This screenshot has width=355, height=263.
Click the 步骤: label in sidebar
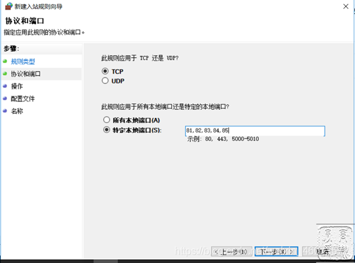click(x=12, y=49)
